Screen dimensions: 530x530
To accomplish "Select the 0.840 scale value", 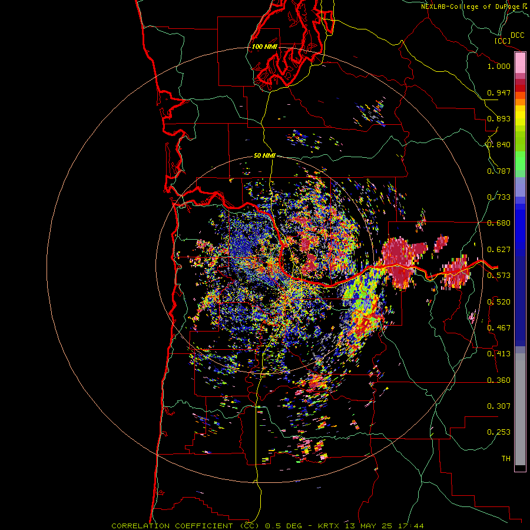I will [499, 145].
